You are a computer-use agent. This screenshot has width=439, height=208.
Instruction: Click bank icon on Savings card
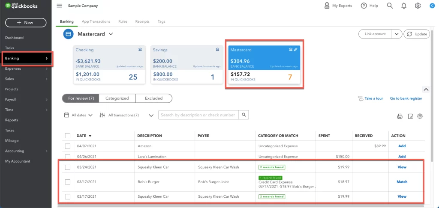tap(217, 50)
